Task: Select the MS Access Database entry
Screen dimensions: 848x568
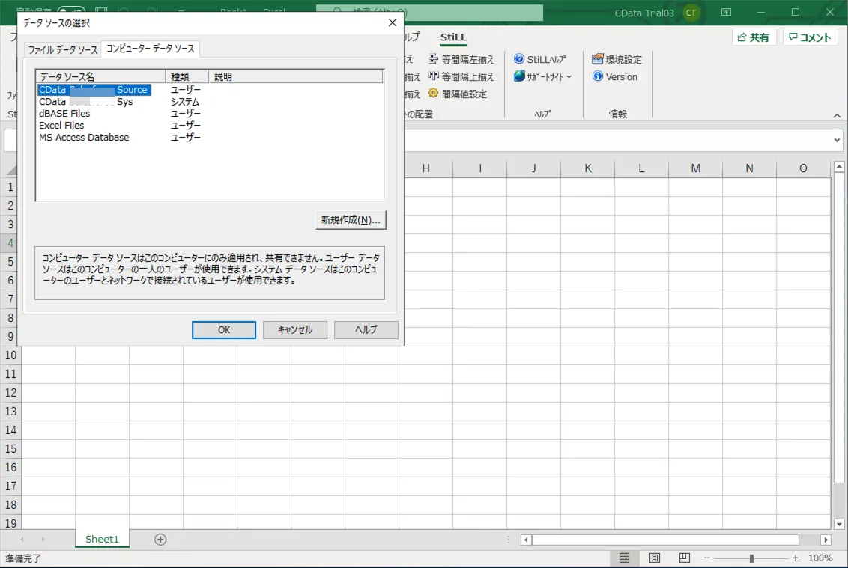Action: coord(83,137)
